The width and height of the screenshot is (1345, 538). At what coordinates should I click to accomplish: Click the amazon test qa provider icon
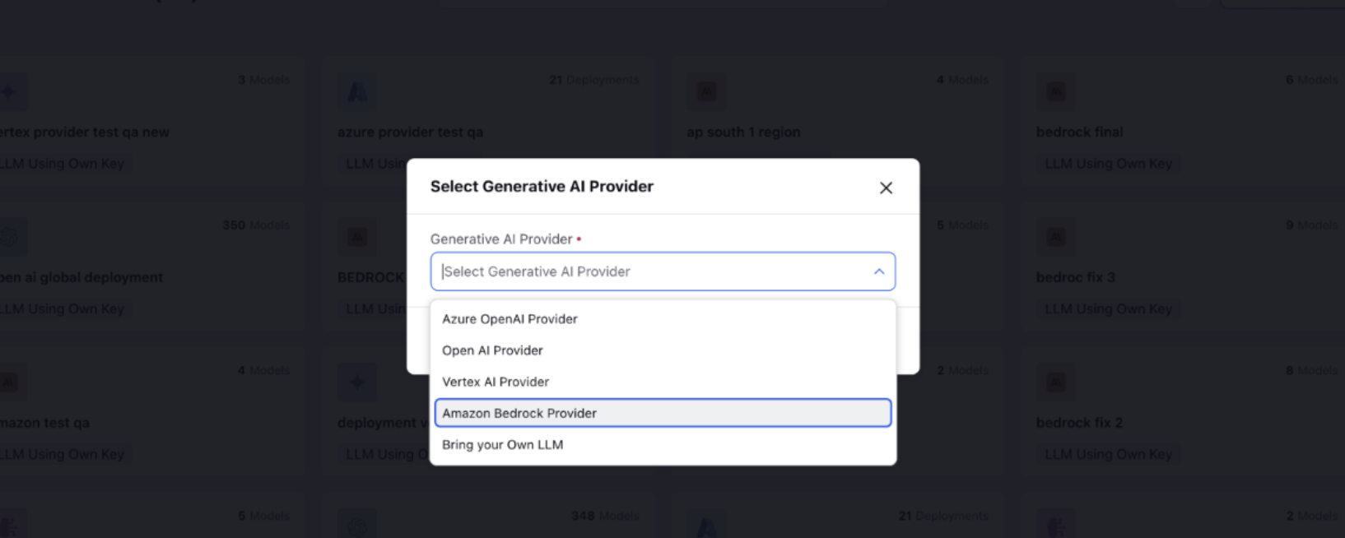pyautogui.click(x=10, y=383)
